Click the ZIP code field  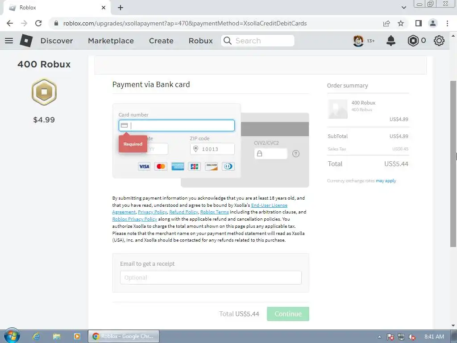(212, 149)
